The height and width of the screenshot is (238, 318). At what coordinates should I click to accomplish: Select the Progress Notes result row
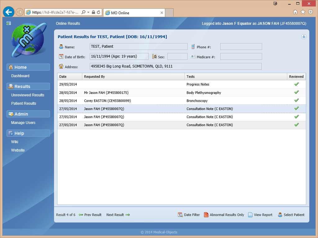point(181,84)
